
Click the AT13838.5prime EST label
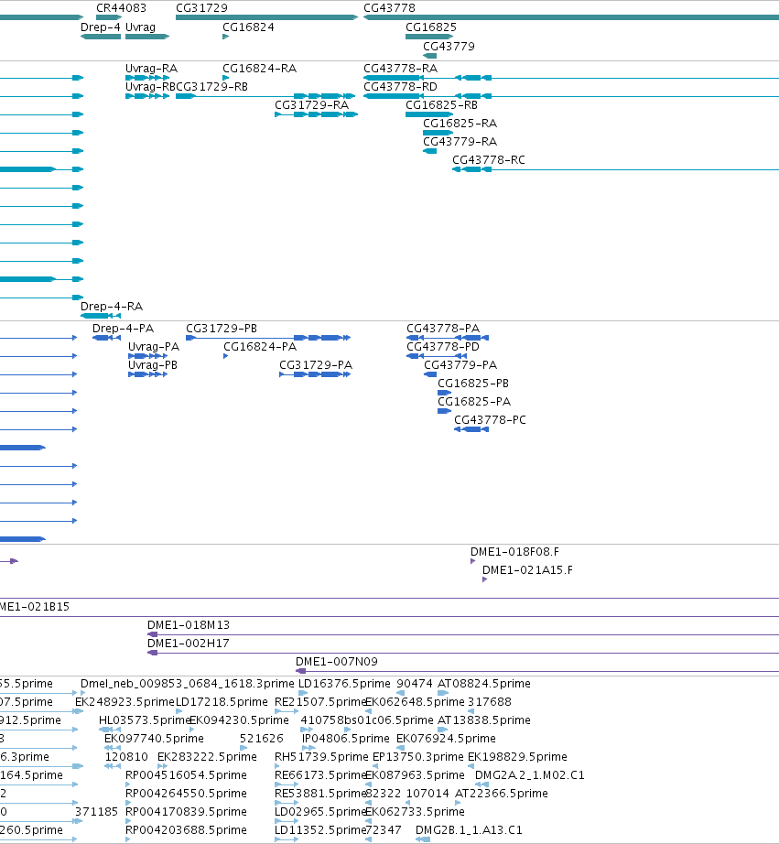click(x=484, y=720)
